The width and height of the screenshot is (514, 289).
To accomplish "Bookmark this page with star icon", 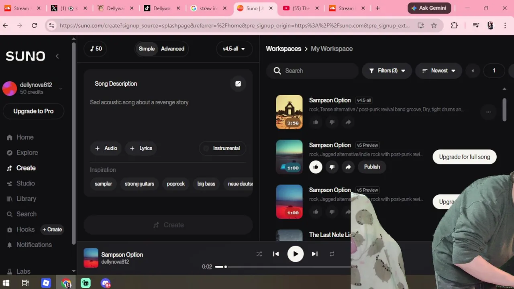I will (x=434, y=25).
